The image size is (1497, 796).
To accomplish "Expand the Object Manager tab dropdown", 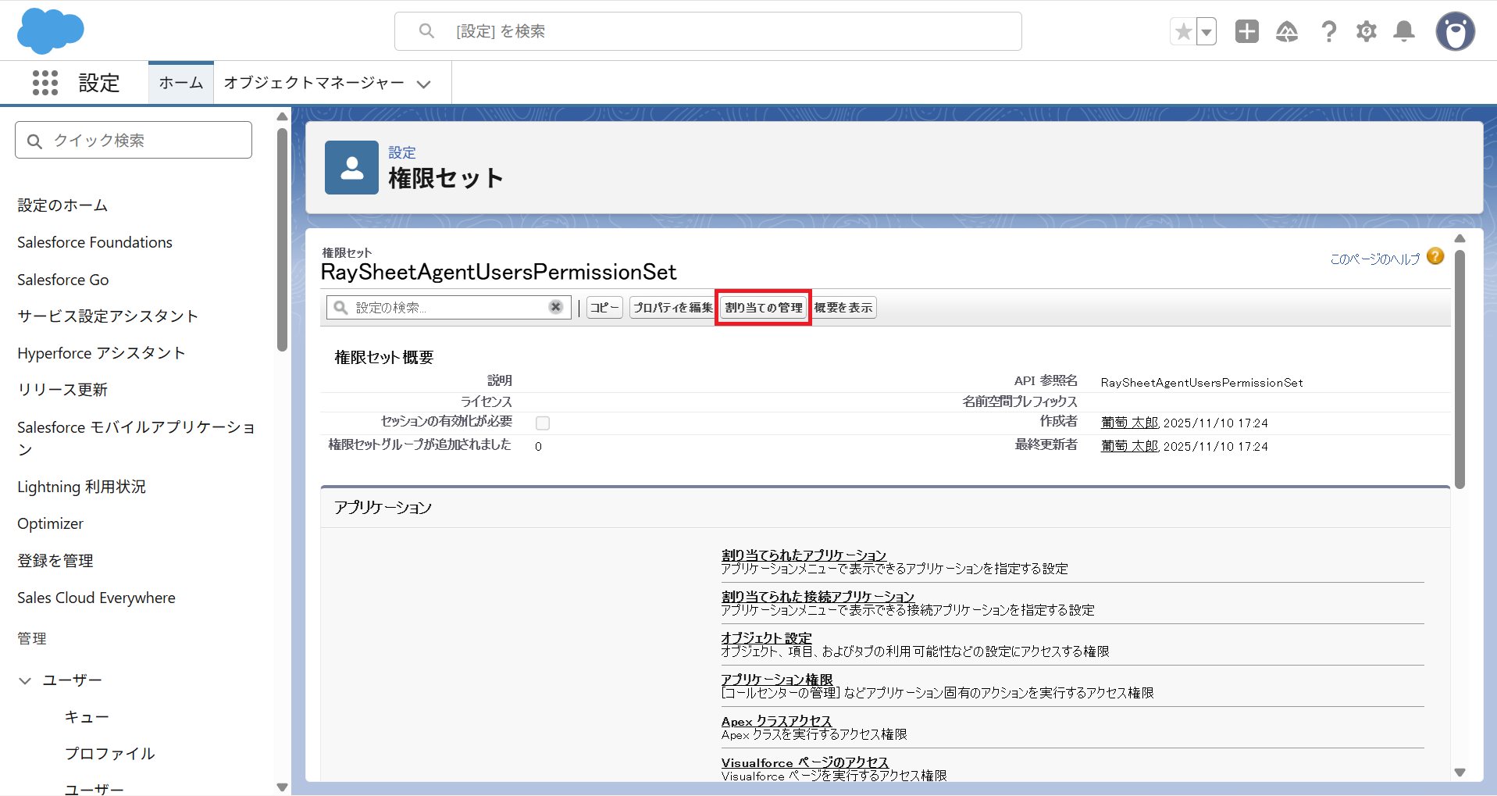I will click(424, 84).
